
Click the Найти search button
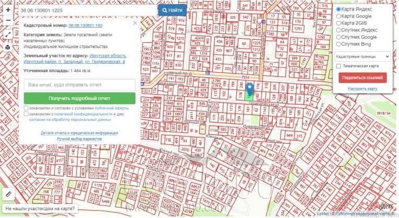(172, 10)
